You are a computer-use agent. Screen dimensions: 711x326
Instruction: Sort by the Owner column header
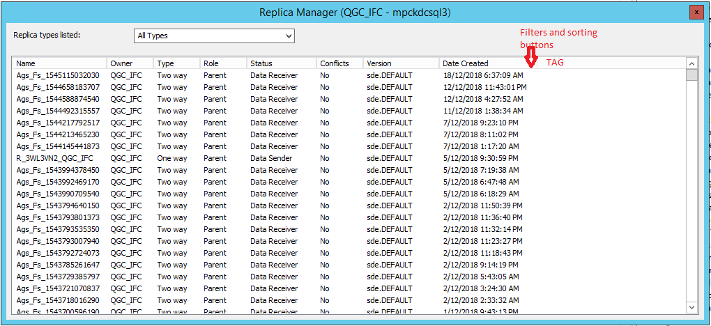tap(130, 63)
